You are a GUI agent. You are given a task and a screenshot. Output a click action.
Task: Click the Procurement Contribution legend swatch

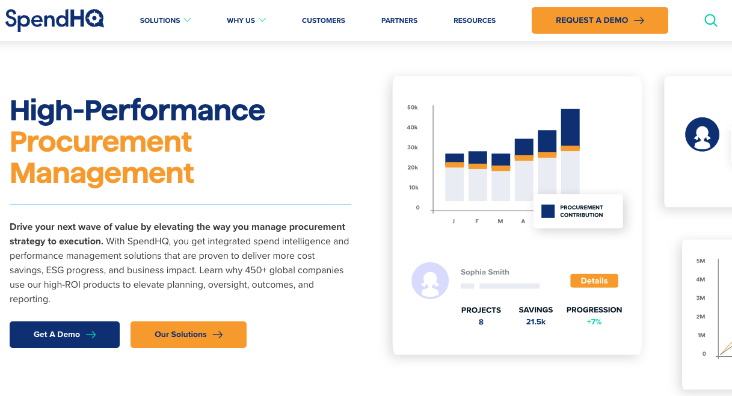tap(548, 211)
